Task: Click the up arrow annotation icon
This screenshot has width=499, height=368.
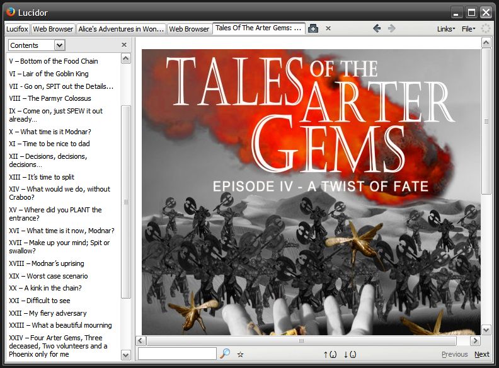Action: pyautogui.click(x=330, y=354)
